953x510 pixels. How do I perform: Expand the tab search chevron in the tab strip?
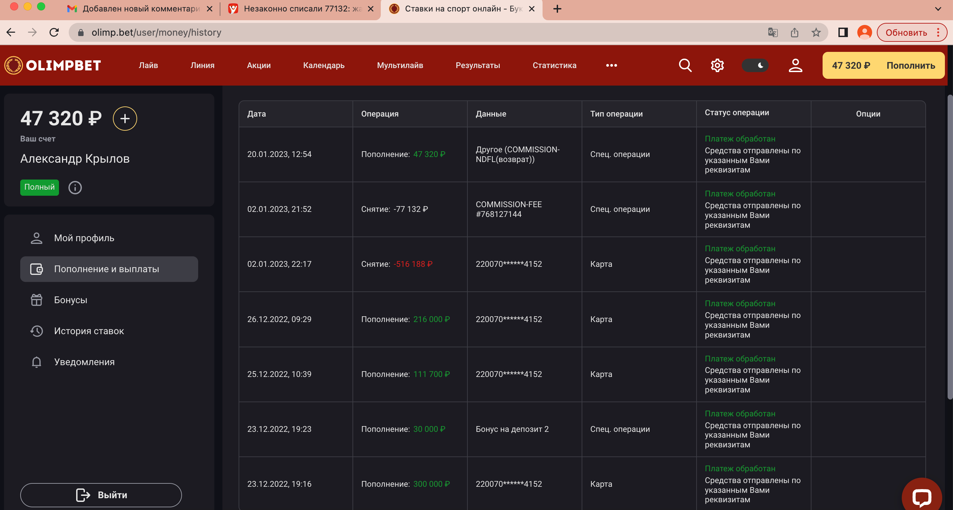tap(938, 9)
